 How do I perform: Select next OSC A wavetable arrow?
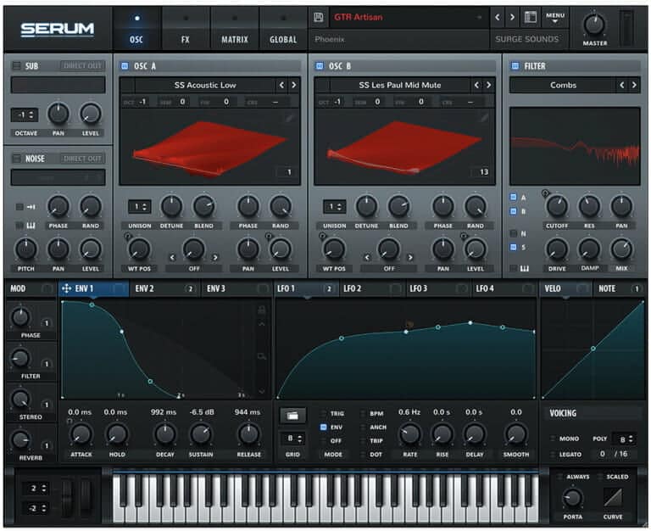tap(294, 85)
